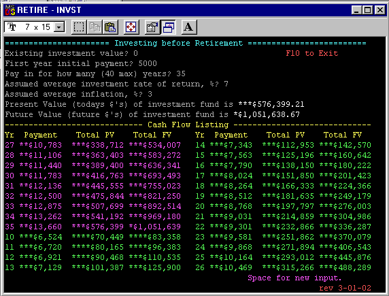Click the 'rev 3-01-02' text

pyautogui.click(x=345, y=288)
